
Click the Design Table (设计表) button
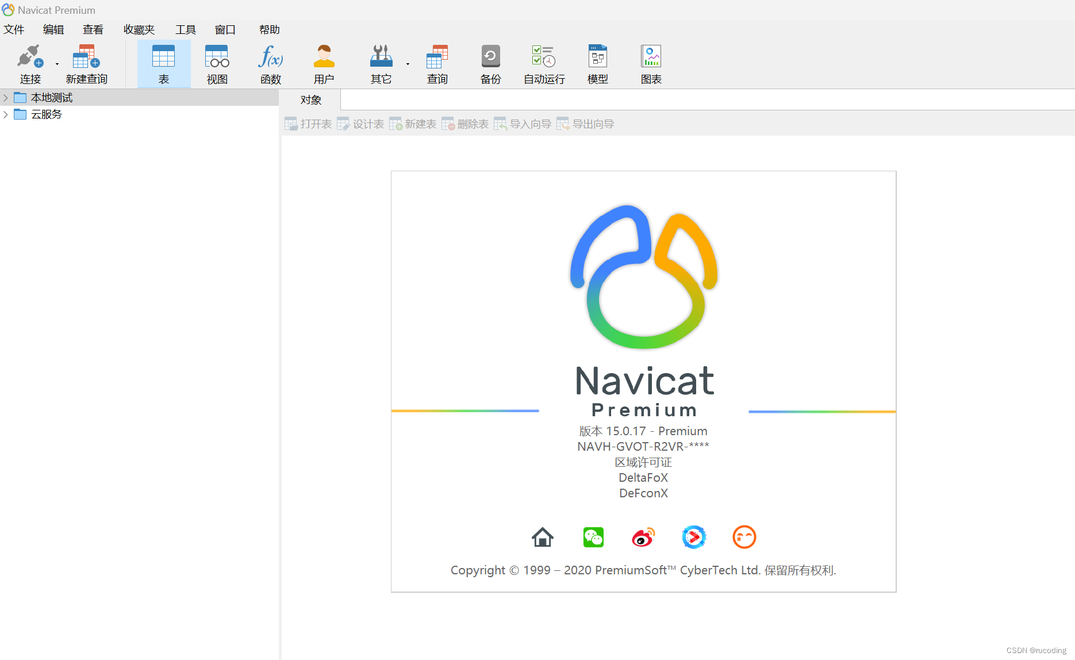click(360, 124)
